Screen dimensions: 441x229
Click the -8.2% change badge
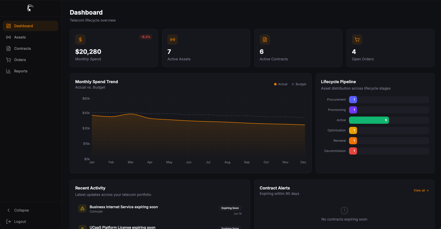click(146, 37)
